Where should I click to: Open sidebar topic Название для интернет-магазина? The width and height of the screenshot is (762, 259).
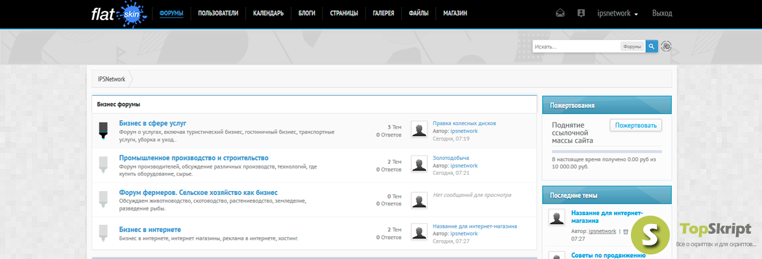pyautogui.click(x=607, y=216)
